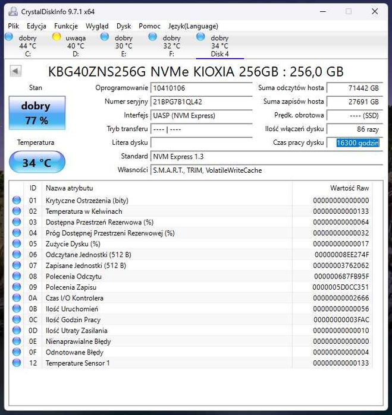
Task: Select the Disk 4 status orb
Action: click(200, 37)
